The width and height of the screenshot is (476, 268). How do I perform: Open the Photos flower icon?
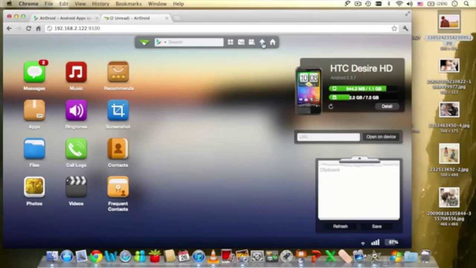click(x=35, y=187)
